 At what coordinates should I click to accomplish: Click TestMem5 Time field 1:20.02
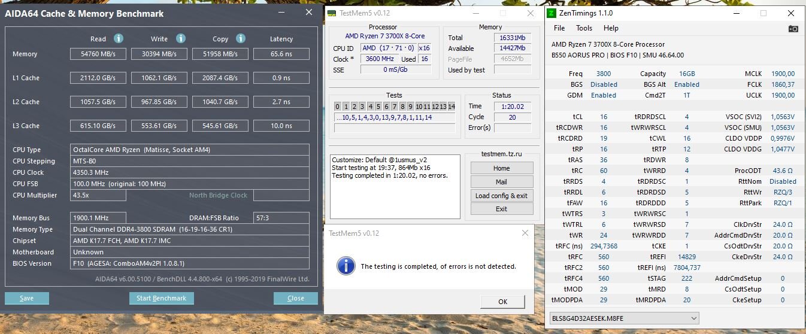point(513,106)
